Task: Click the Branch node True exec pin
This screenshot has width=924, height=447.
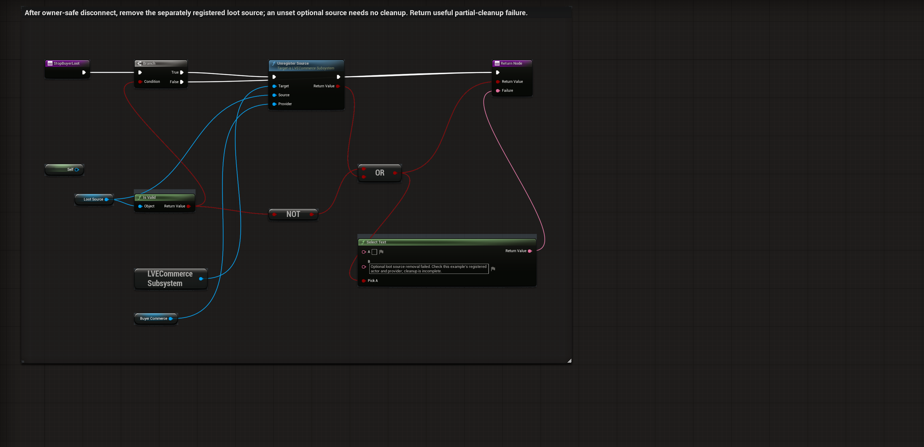Action: coord(182,72)
